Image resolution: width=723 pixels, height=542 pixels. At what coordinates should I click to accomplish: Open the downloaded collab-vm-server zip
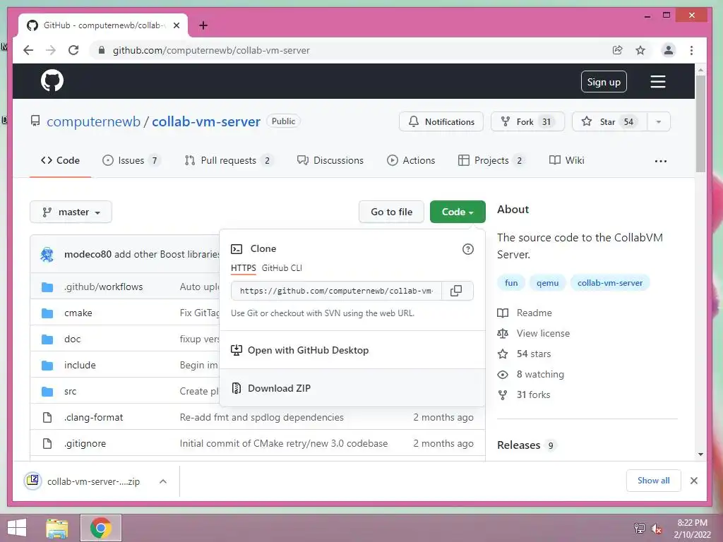pos(83,481)
